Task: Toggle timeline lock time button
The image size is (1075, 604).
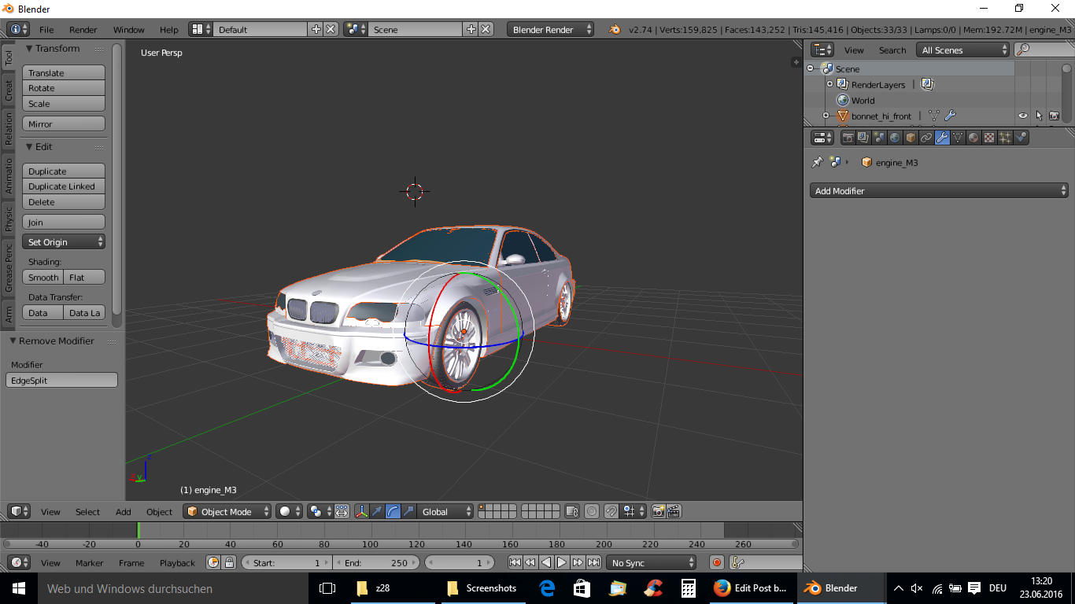Action: (229, 562)
